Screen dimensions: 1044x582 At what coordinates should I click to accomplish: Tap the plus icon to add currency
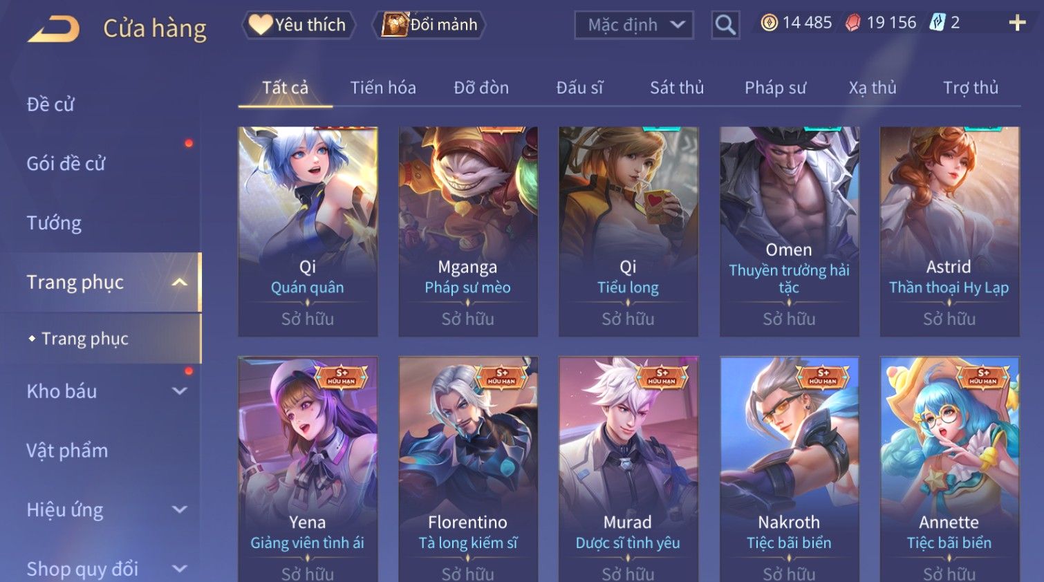(x=1017, y=23)
